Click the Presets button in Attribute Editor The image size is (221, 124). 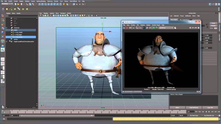pos(214,26)
